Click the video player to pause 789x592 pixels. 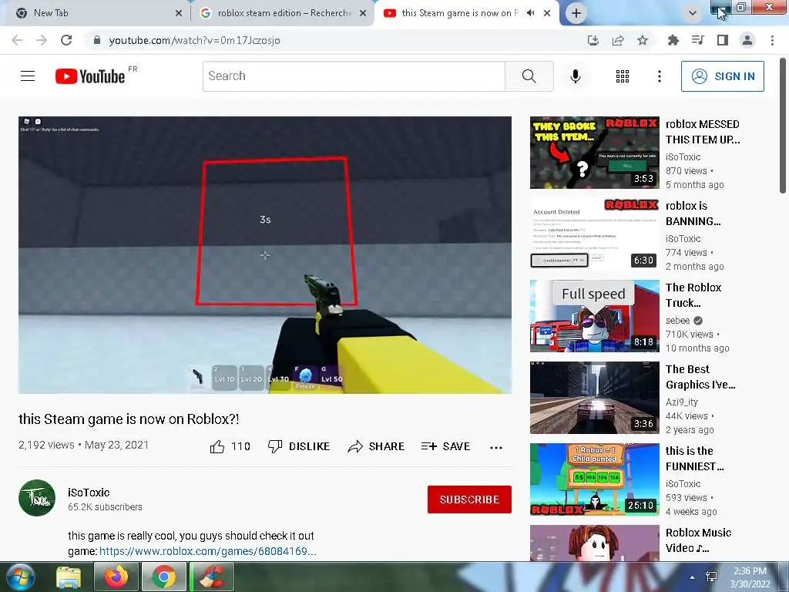point(265,254)
